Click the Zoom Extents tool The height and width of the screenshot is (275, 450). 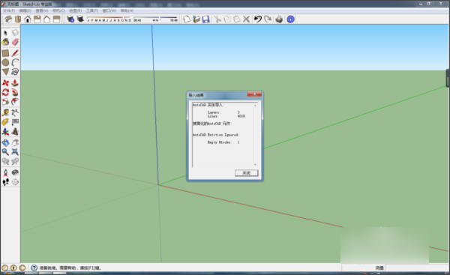[x=15, y=151]
